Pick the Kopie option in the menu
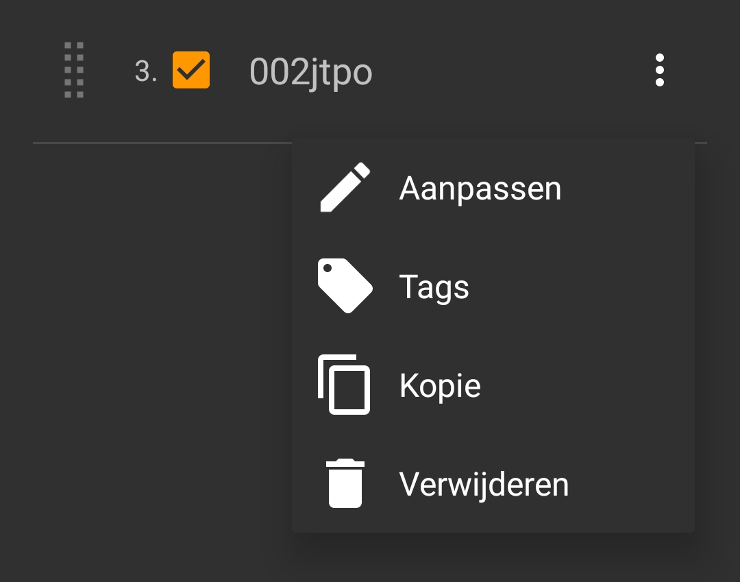This screenshot has height=582, width=740. [x=493, y=385]
